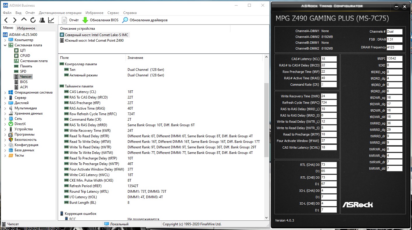Image resolution: width=412 pixels, height=230 pixels.
Task: Open the Дистанционные операции menu
Action: (60, 13)
